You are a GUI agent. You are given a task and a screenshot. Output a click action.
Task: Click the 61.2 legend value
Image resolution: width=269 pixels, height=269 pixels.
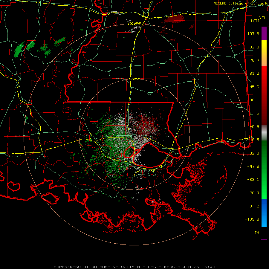[x=254, y=74]
